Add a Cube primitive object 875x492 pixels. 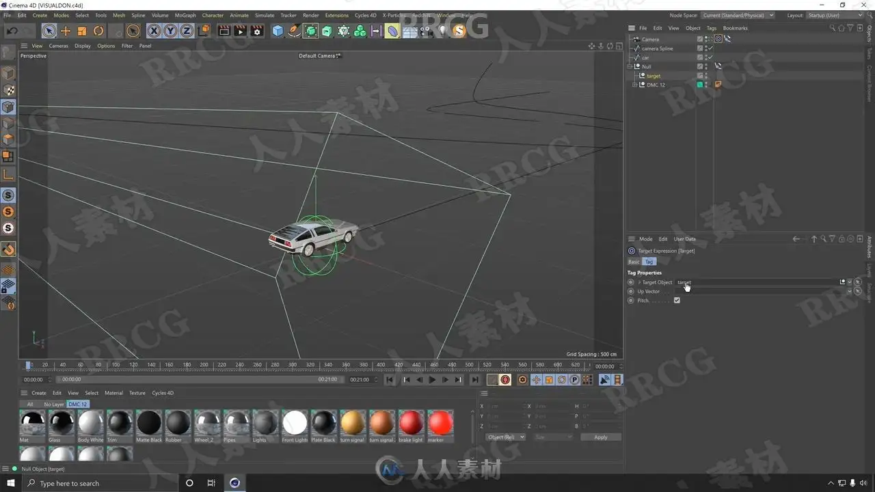coord(278,31)
